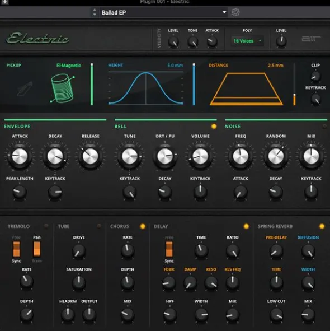This screenshot has width=330, height=331.
Task: Click the Delay FDBK knob
Action: tap(169, 283)
